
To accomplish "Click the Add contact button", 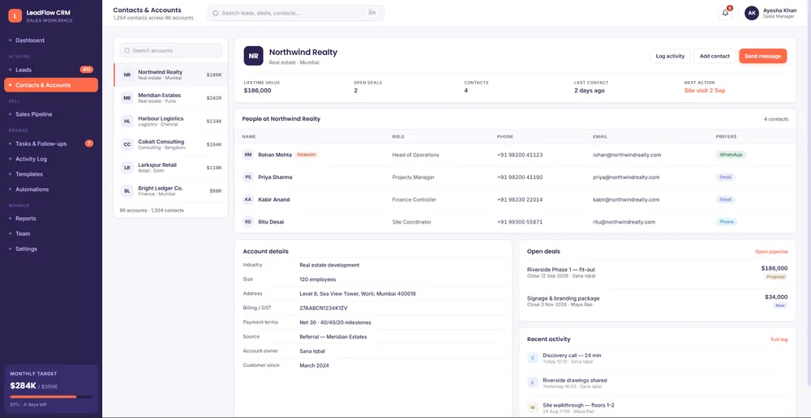I will 714,56.
